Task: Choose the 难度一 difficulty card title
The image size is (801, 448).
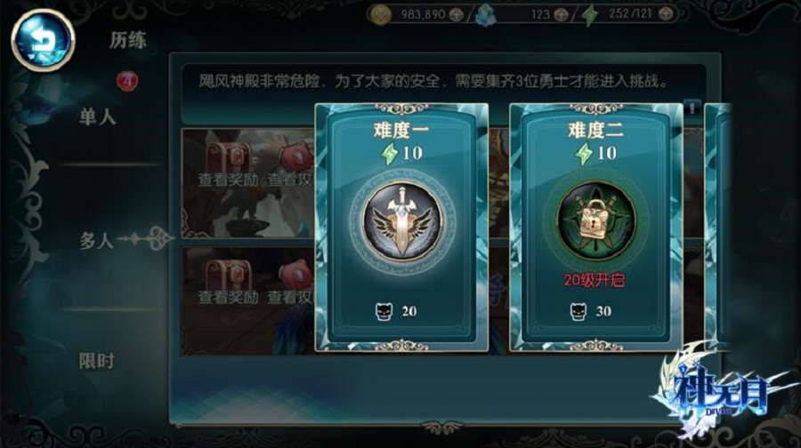Action: pos(401,130)
